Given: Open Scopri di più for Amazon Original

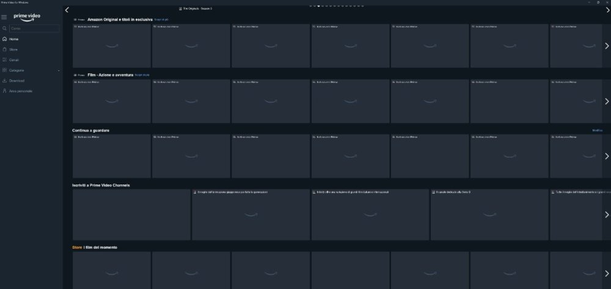Looking at the screenshot, I should [161, 20].
